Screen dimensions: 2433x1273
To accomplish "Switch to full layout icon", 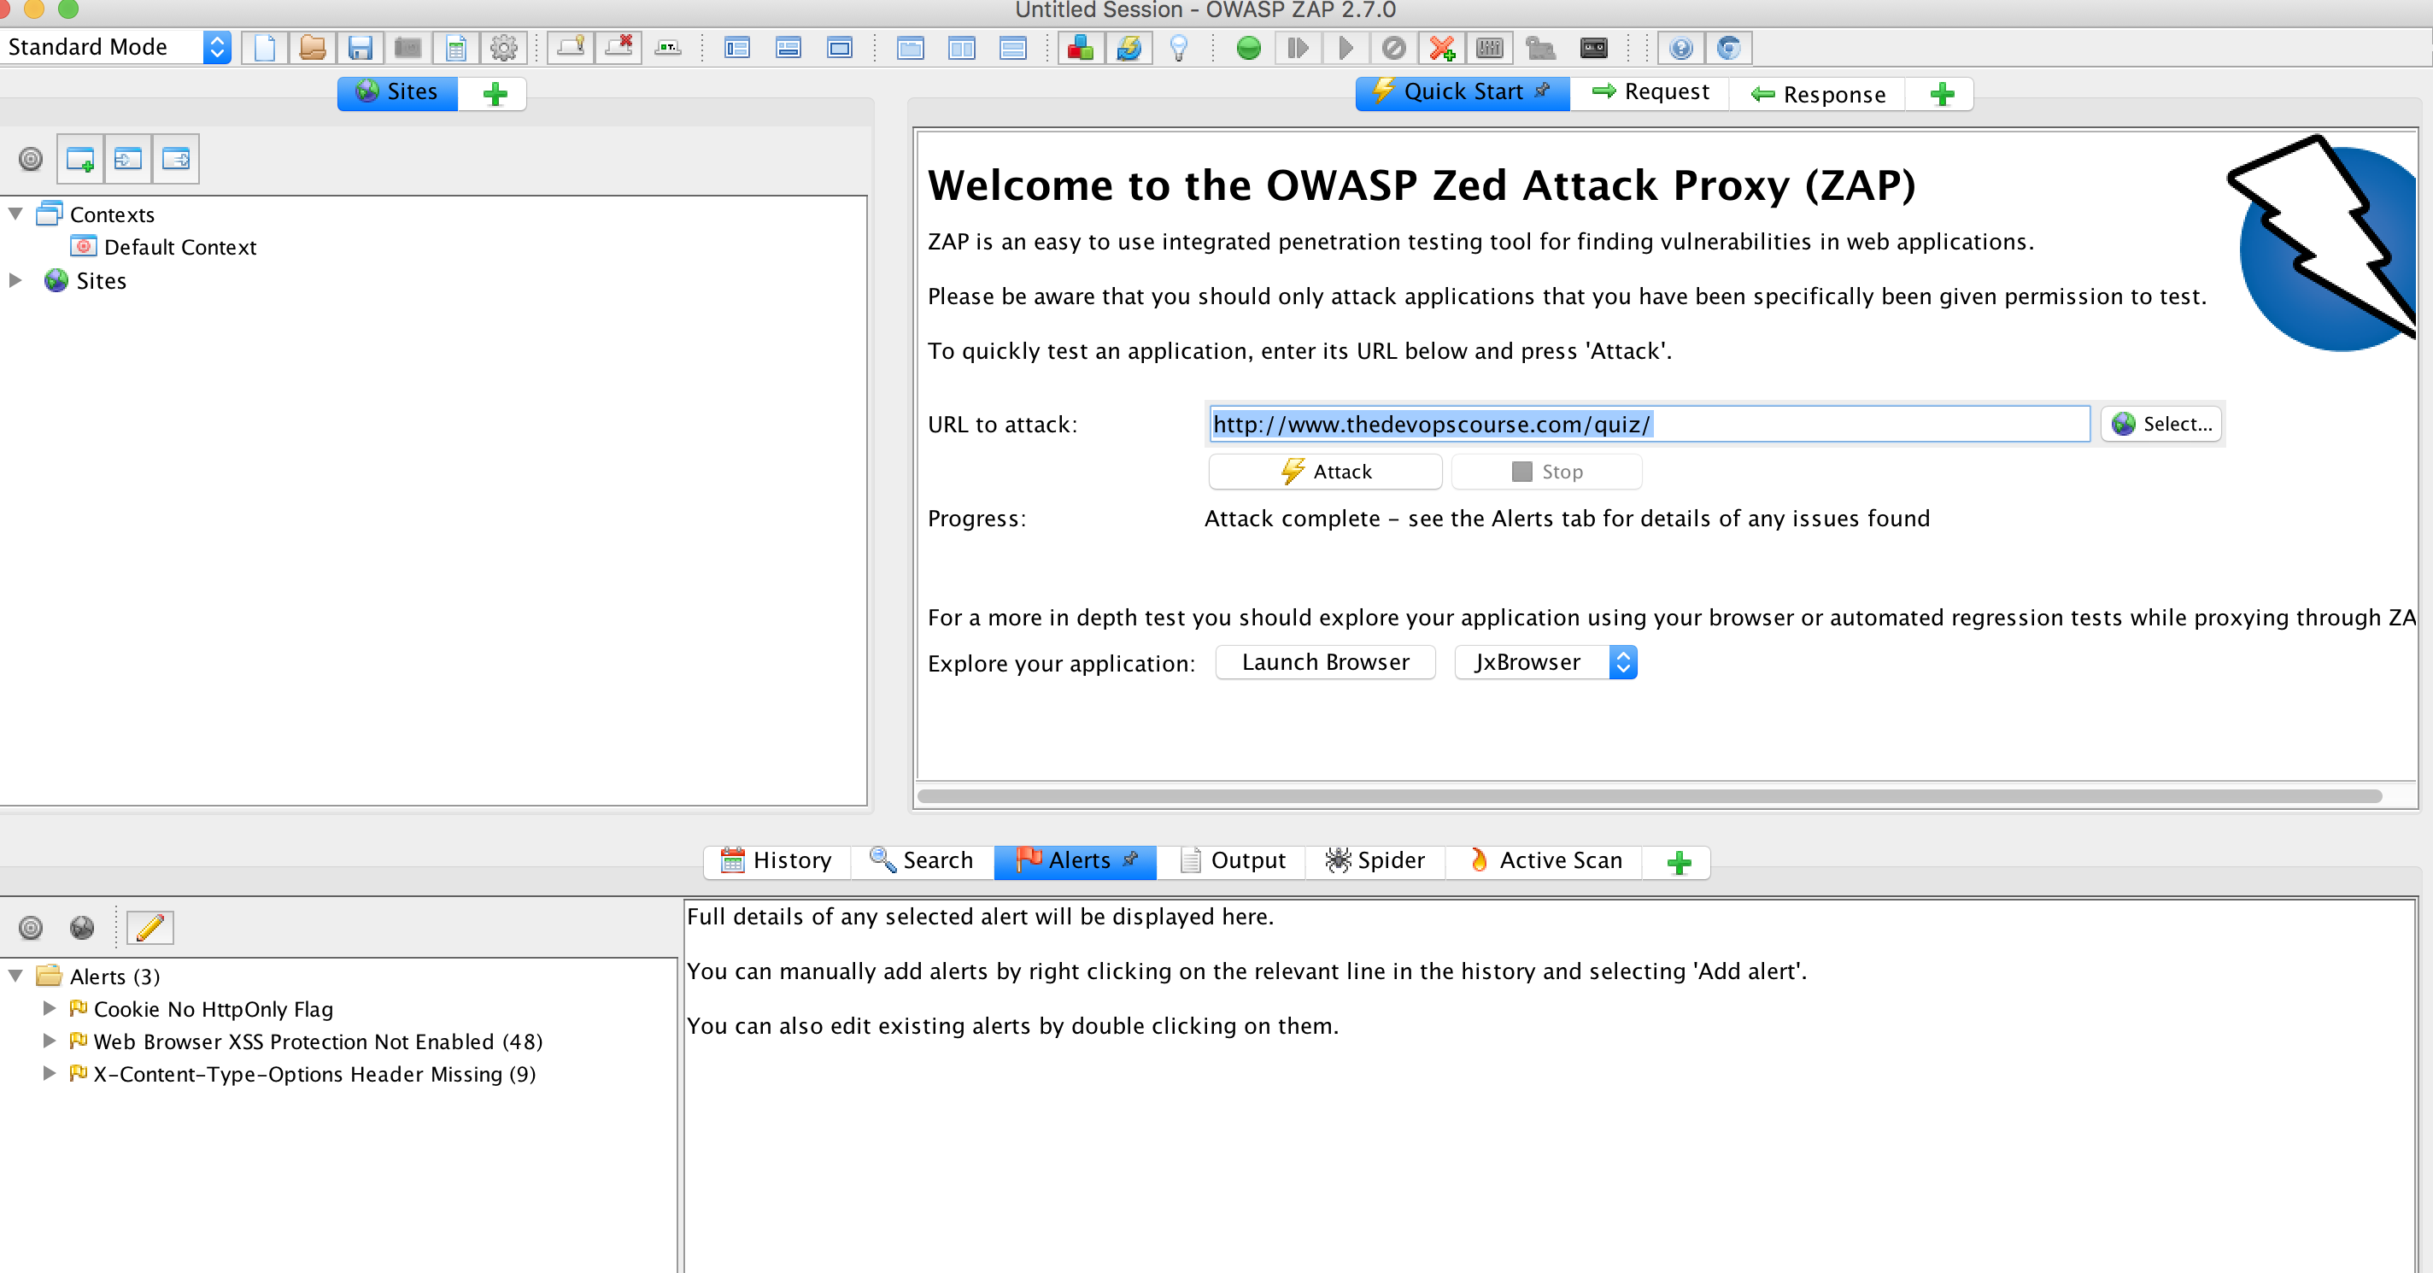I will click(839, 47).
